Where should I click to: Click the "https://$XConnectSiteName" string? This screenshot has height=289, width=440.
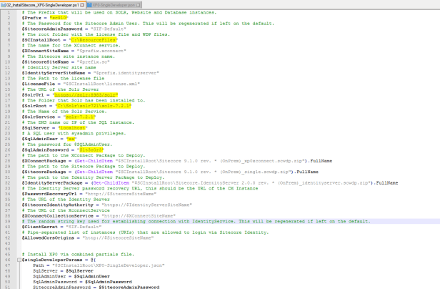(x=139, y=216)
